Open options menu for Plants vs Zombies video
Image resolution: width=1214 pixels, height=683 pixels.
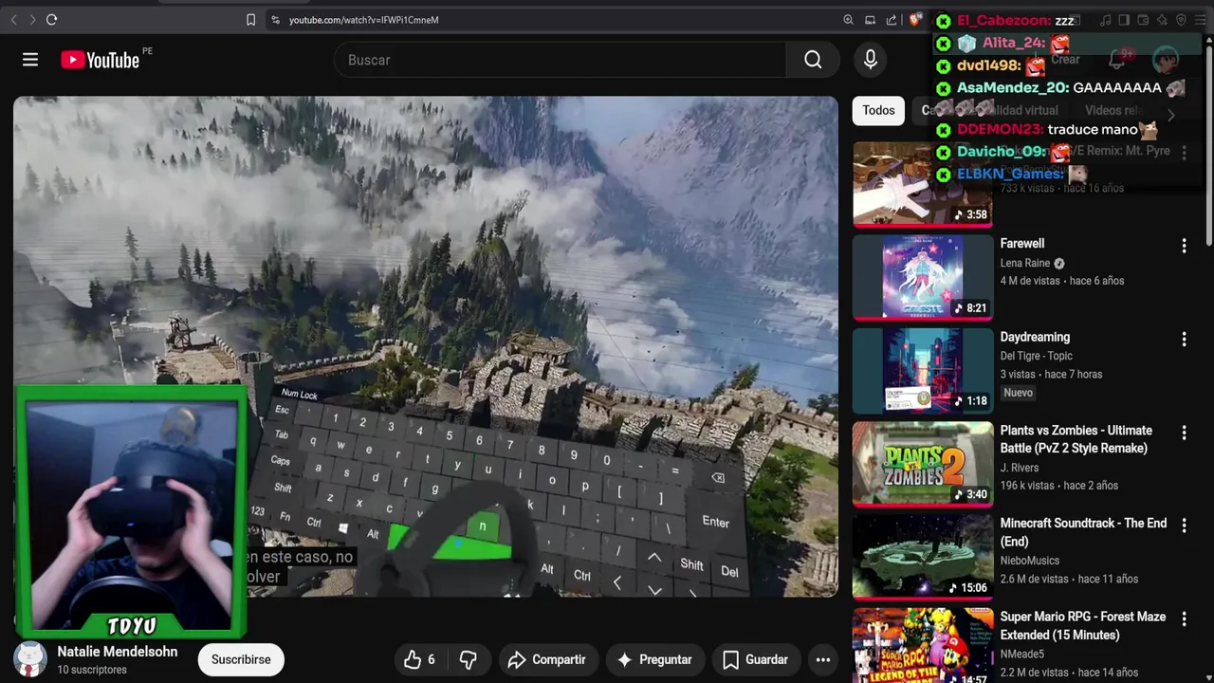click(x=1184, y=433)
